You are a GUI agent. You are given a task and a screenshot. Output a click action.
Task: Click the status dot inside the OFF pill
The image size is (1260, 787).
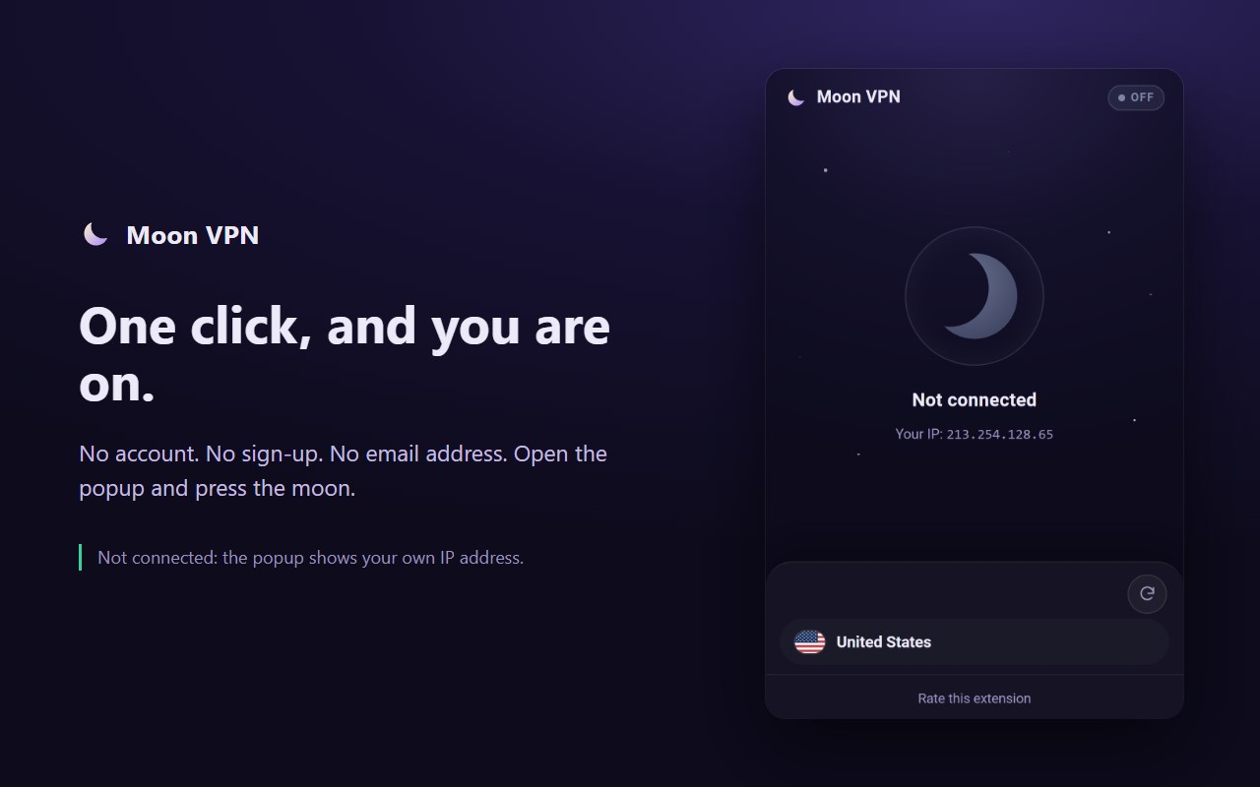(1121, 97)
